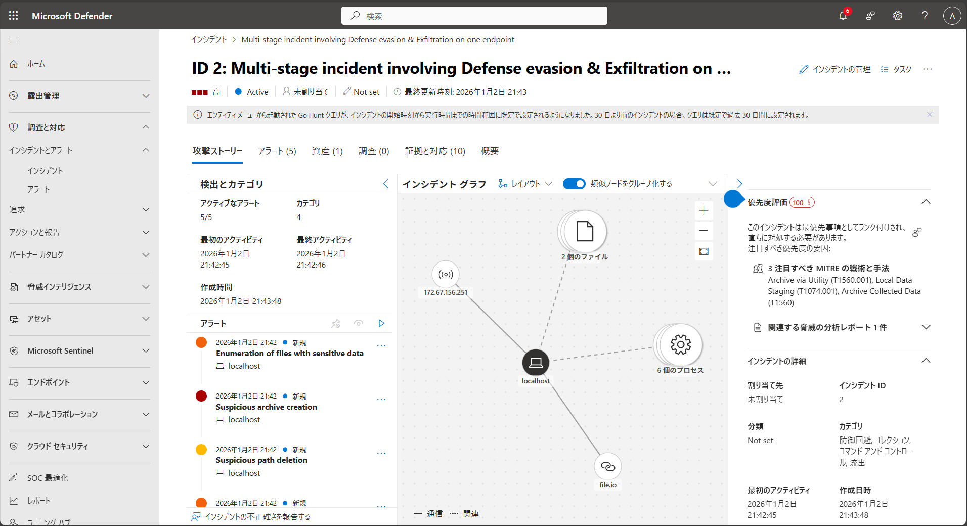Open more options for Suspicious path deletion alert

pyautogui.click(x=381, y=453)
